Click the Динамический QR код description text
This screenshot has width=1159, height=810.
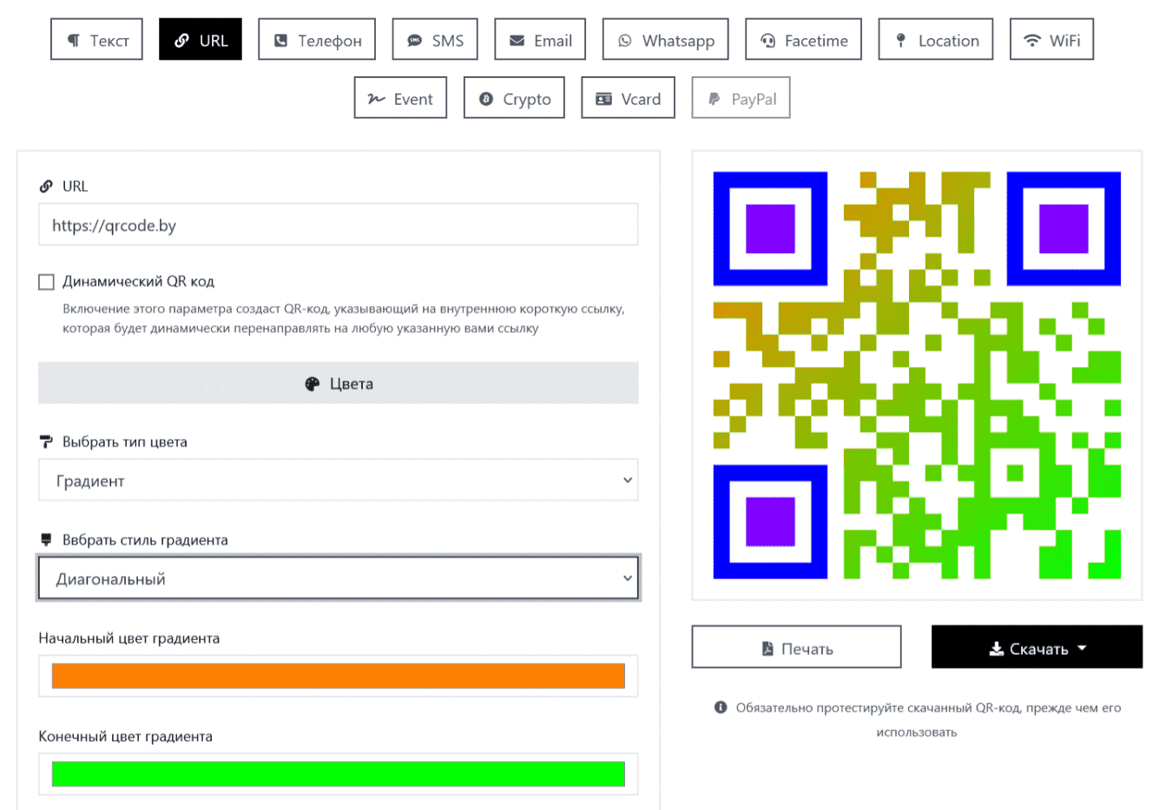344,318
